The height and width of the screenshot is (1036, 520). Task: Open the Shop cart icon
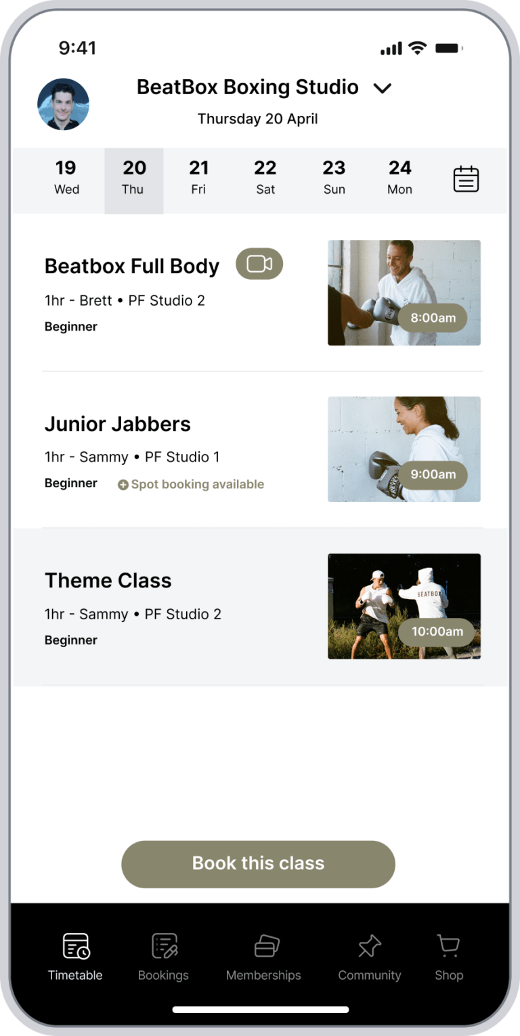(x=449, y=946)
